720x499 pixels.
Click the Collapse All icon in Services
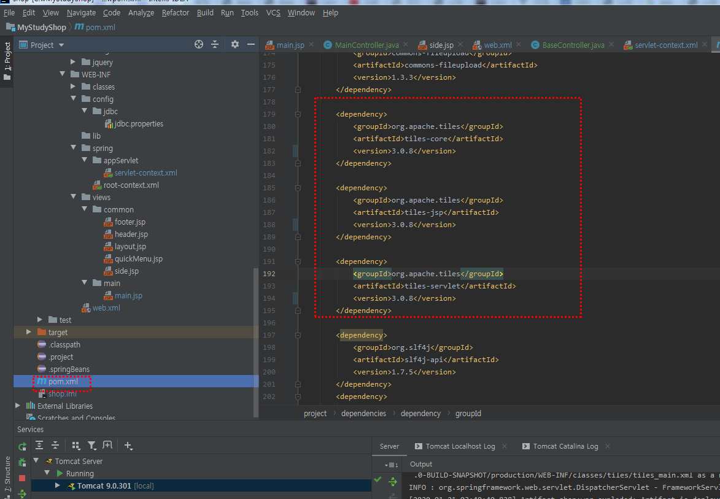click(x=55, y=445)
